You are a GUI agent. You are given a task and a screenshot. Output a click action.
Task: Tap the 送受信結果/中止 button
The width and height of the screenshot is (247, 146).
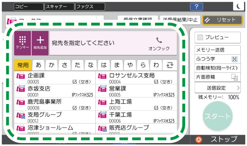click(180, 20)
